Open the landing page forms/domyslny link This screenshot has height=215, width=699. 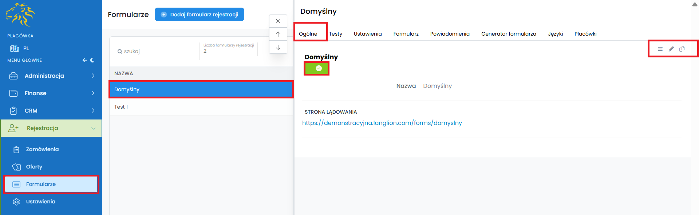point(382,123)
